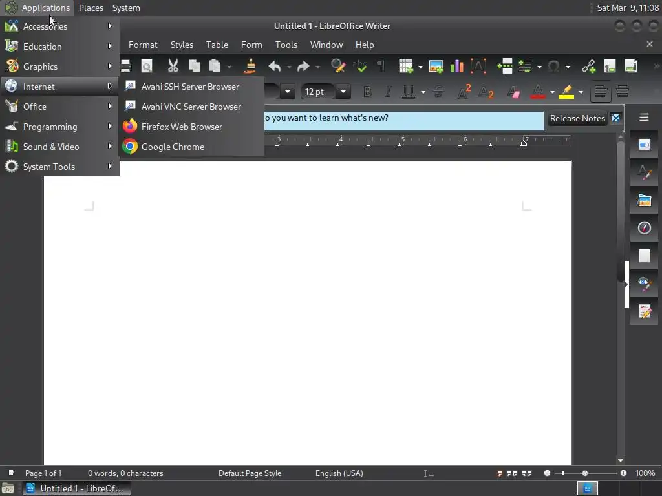Click the Insert Hyperlink icon
Viewport: 662px width, 496px height.
point(588,67)
